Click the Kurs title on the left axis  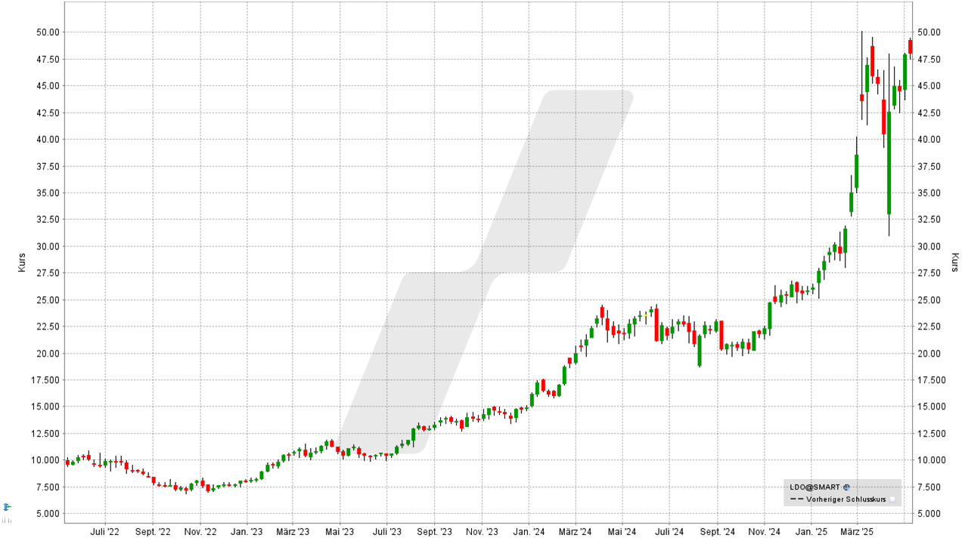(x=21, y=262)
